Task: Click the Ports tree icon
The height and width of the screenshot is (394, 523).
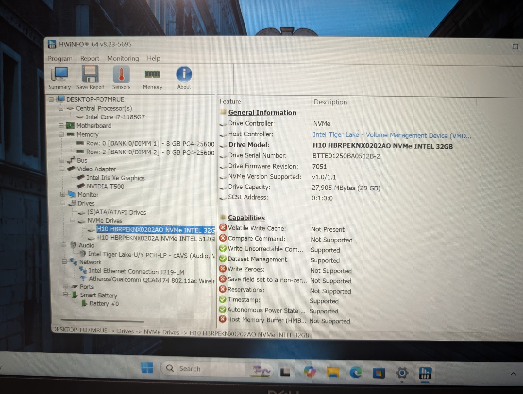Action: point(75,286)
